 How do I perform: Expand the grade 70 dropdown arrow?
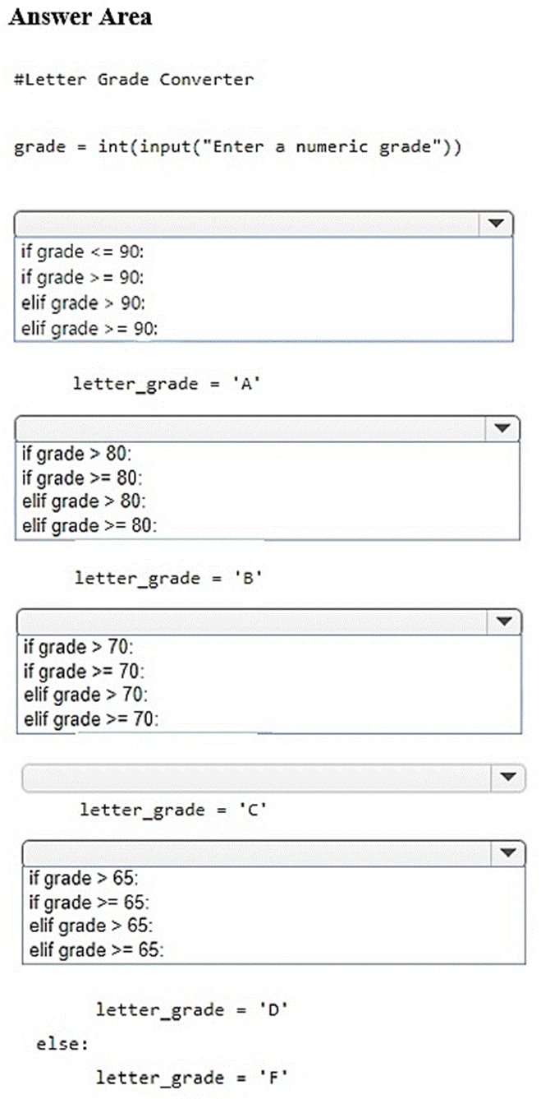click(502, 621)
